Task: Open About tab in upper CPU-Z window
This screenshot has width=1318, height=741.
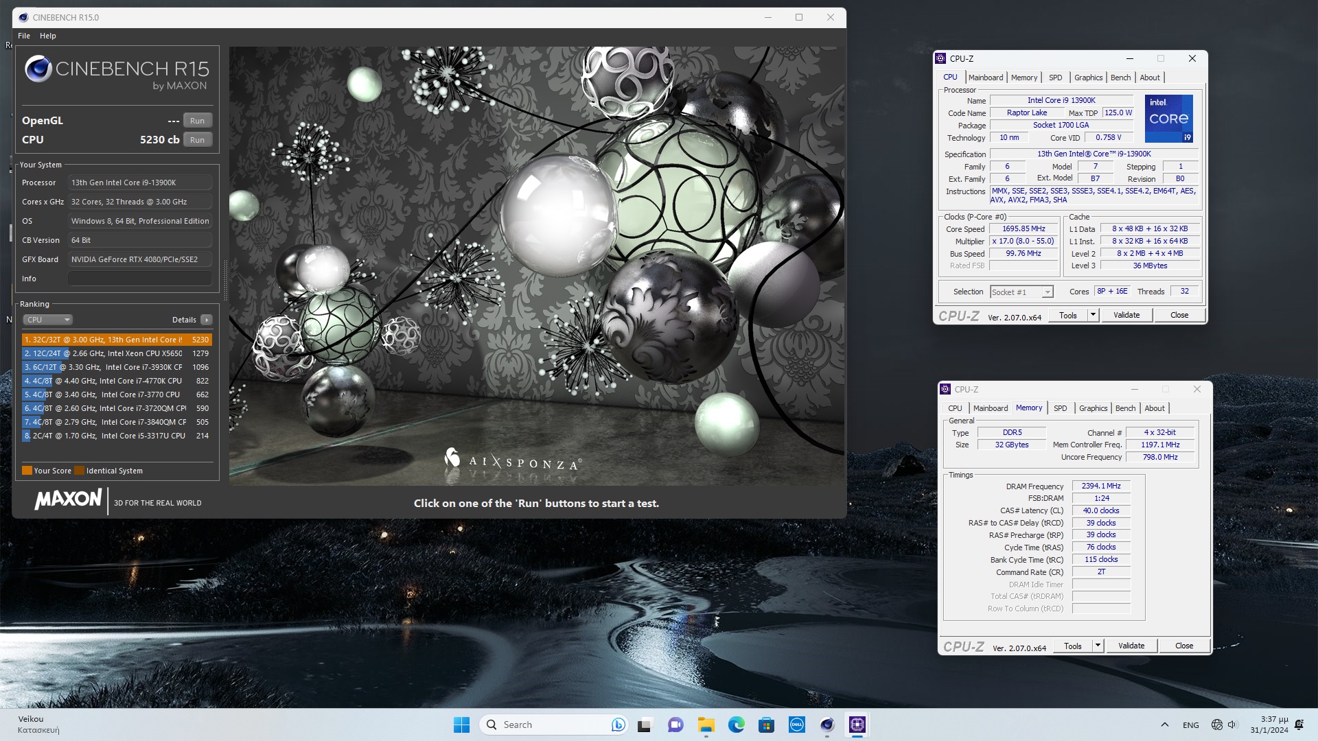Action: click(1150, 78)
